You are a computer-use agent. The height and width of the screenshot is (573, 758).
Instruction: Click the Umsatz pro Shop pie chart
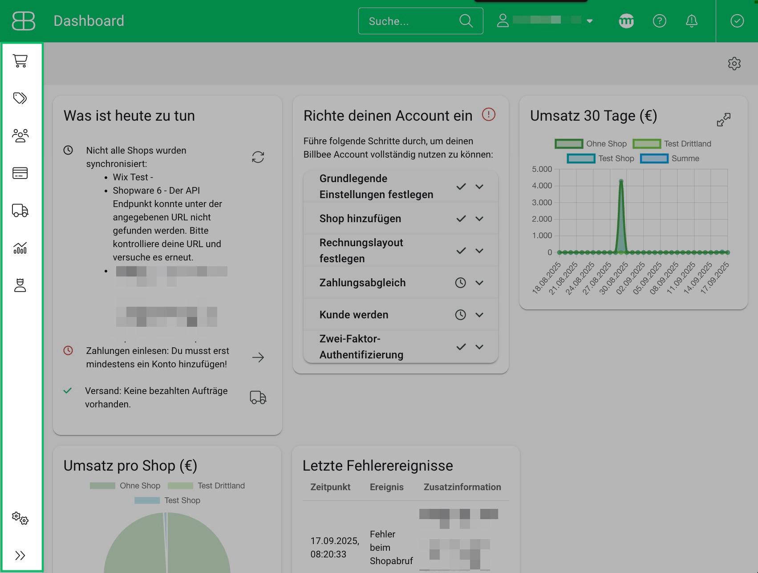(x=167, y=543)
